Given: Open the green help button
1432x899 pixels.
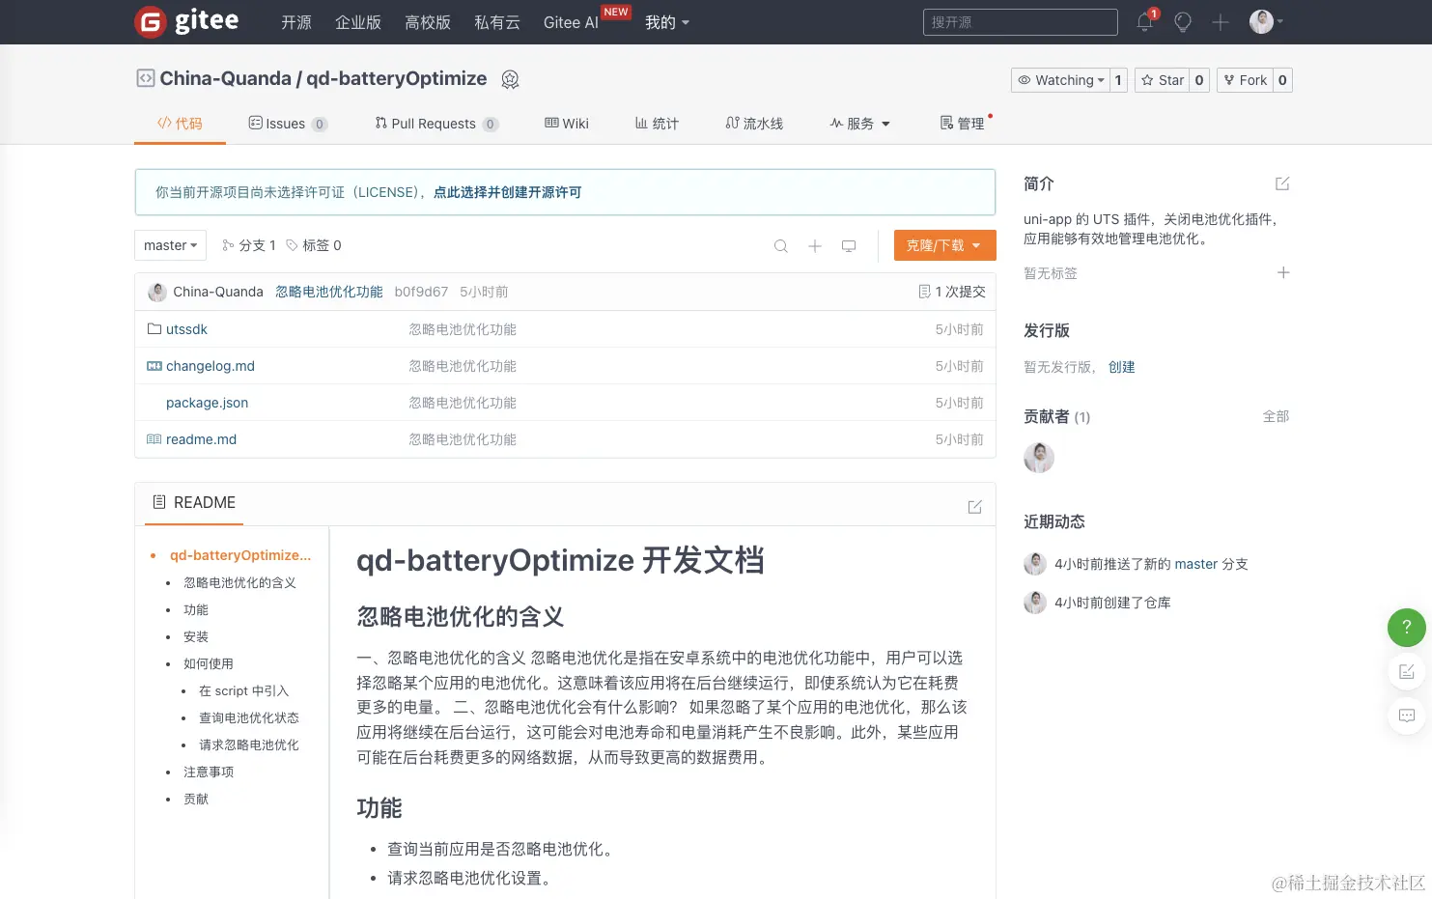Looking at the screenshot, I should click(1407, 627).
